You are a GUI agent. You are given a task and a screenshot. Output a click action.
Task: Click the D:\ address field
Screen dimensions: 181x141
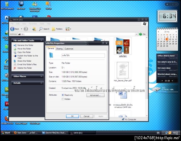[76, 34]
